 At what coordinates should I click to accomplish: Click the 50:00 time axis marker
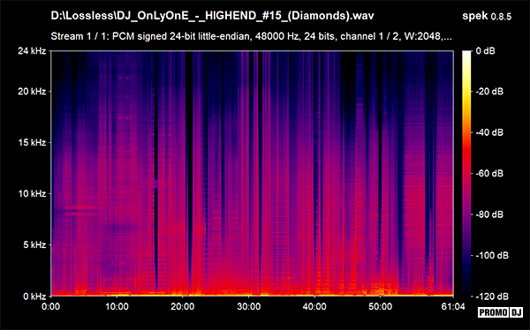[380, 307]
